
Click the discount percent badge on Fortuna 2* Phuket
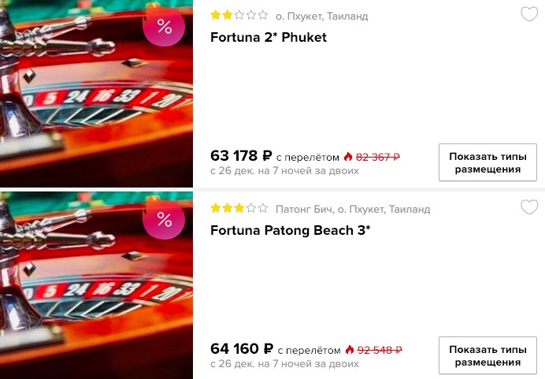164,26
